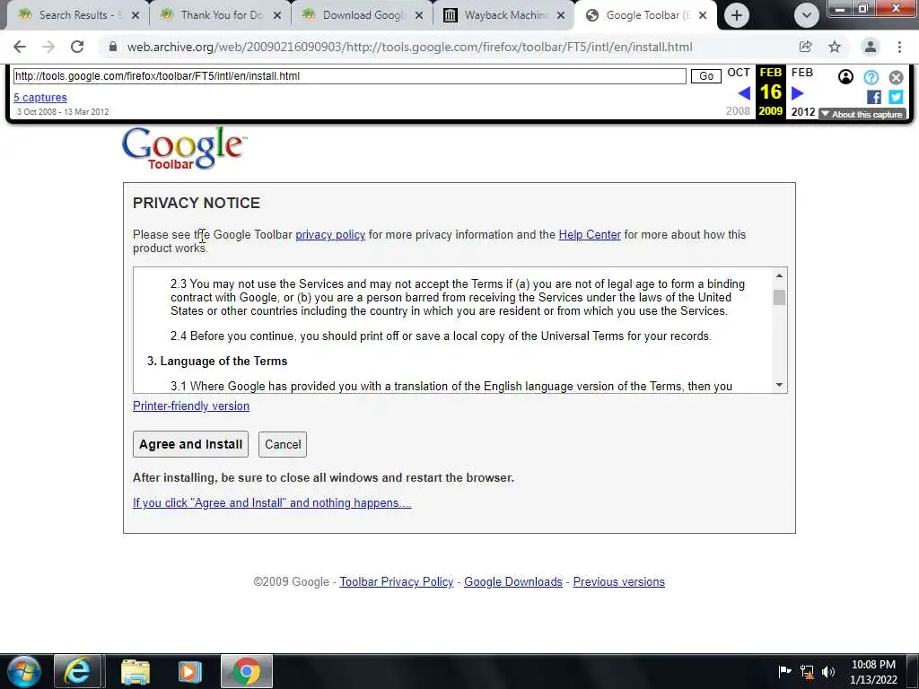Open the network tray icon
The height and width of the screenshot is (689, 919).
pos(807,672)
